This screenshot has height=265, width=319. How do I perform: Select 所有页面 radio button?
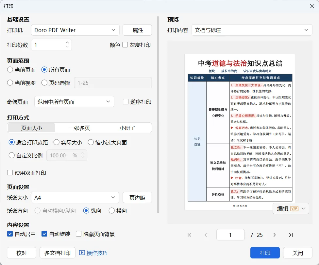(44, 70)
